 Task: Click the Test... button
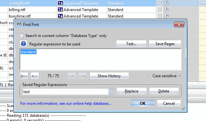tap(131, 44)
